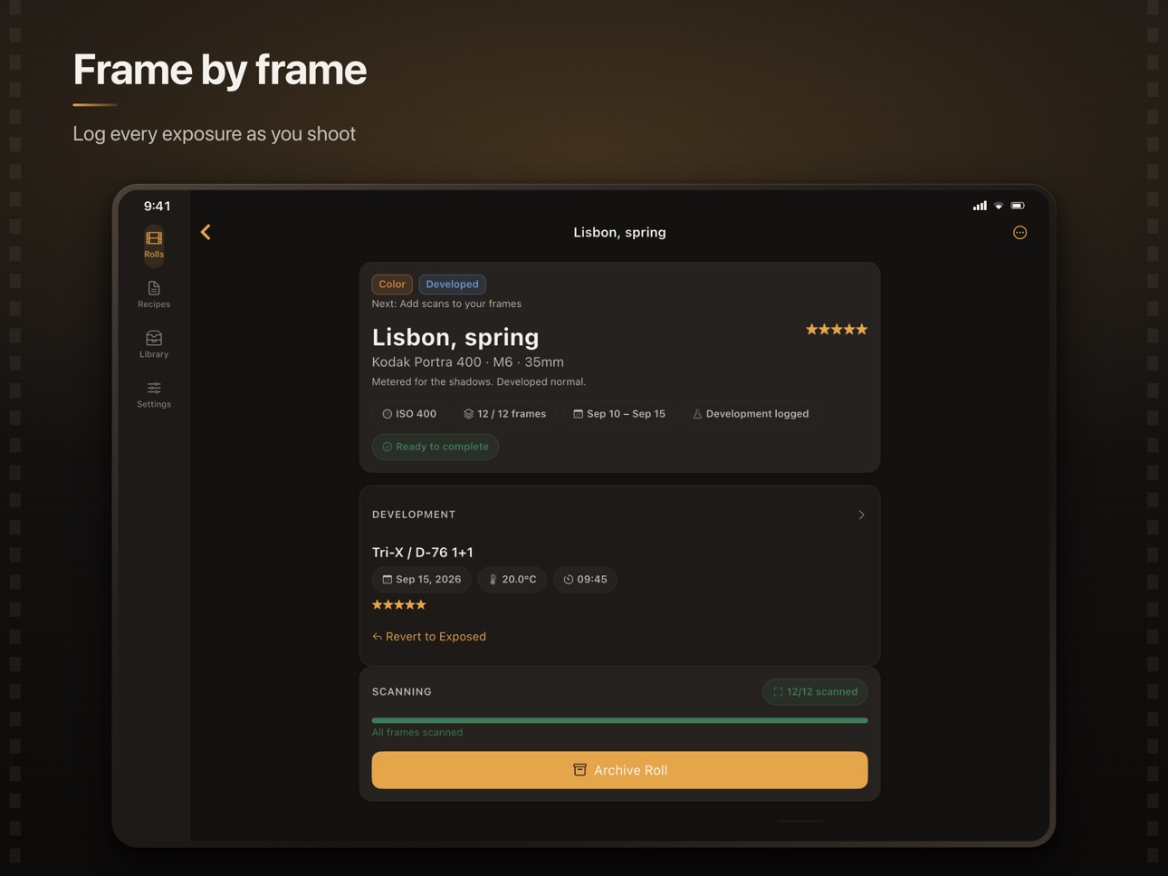
Task: Click the battery icon in status bar
Action: click(x=1018, y=206)
